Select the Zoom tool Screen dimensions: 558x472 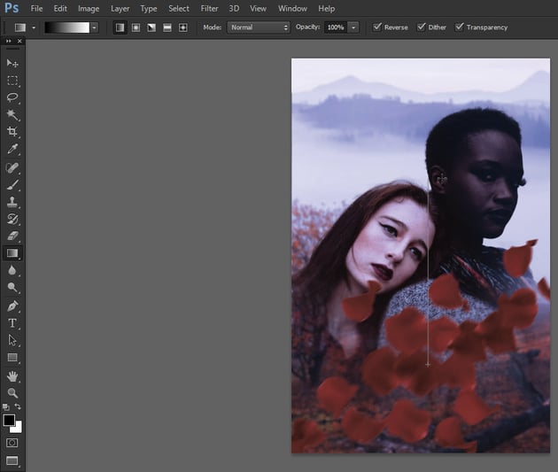point(12,393)
